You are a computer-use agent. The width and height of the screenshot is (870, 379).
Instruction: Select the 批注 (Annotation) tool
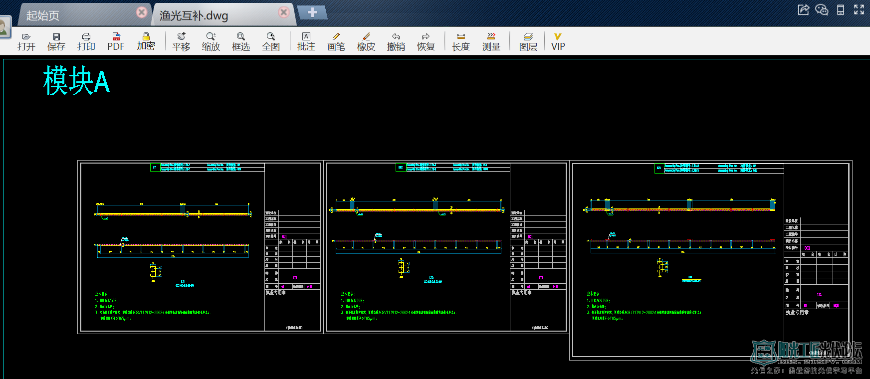306,42
